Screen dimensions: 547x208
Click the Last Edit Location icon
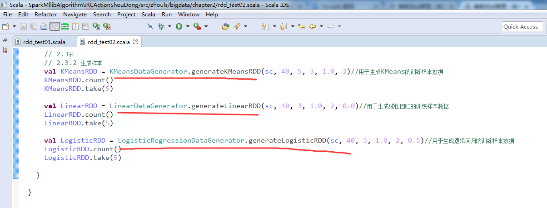click(302, 27)
